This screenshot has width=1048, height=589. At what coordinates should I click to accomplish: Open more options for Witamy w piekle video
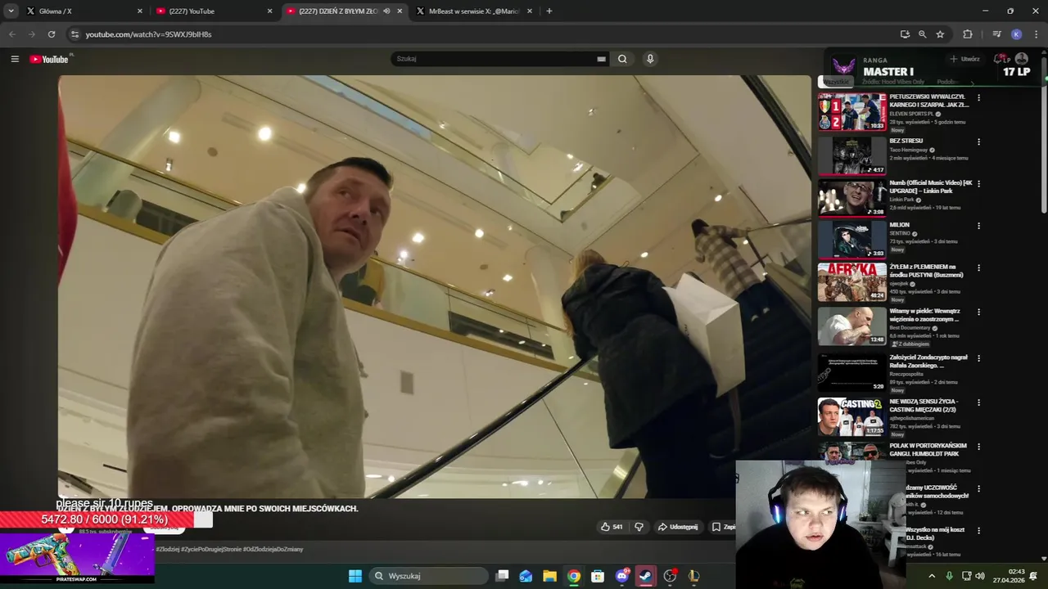click(978, 312)
